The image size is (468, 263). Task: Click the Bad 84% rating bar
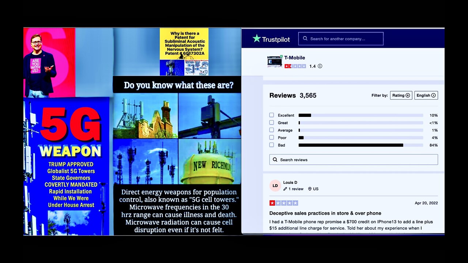tap(361, 145)
